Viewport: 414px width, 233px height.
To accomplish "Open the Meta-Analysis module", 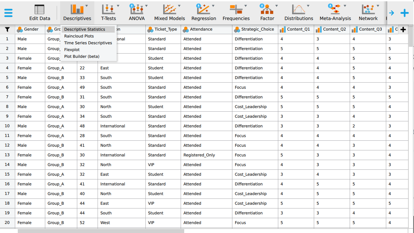I will point(335,13).
